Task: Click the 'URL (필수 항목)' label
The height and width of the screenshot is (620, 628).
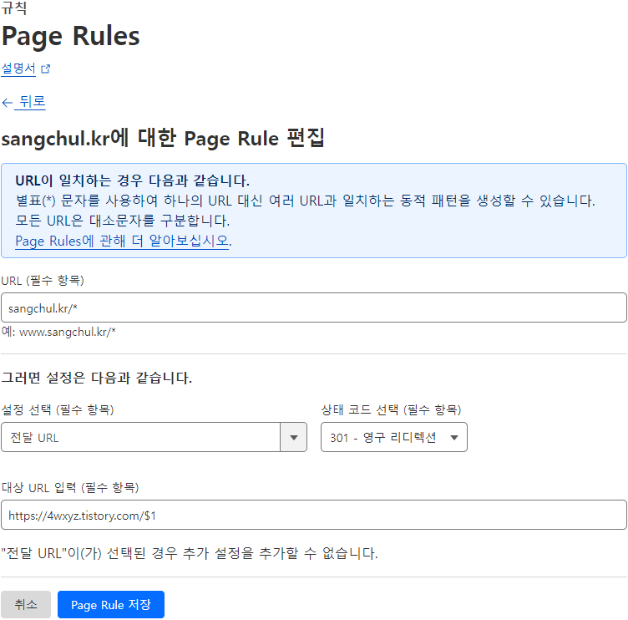Action: pos(43,280)
